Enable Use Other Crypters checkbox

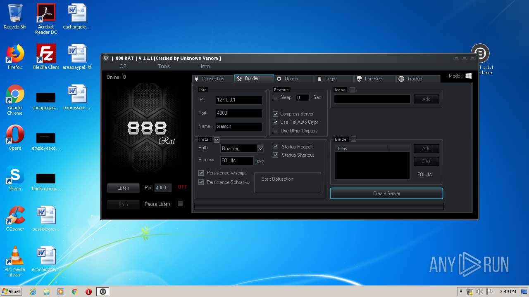click(276, 131)
